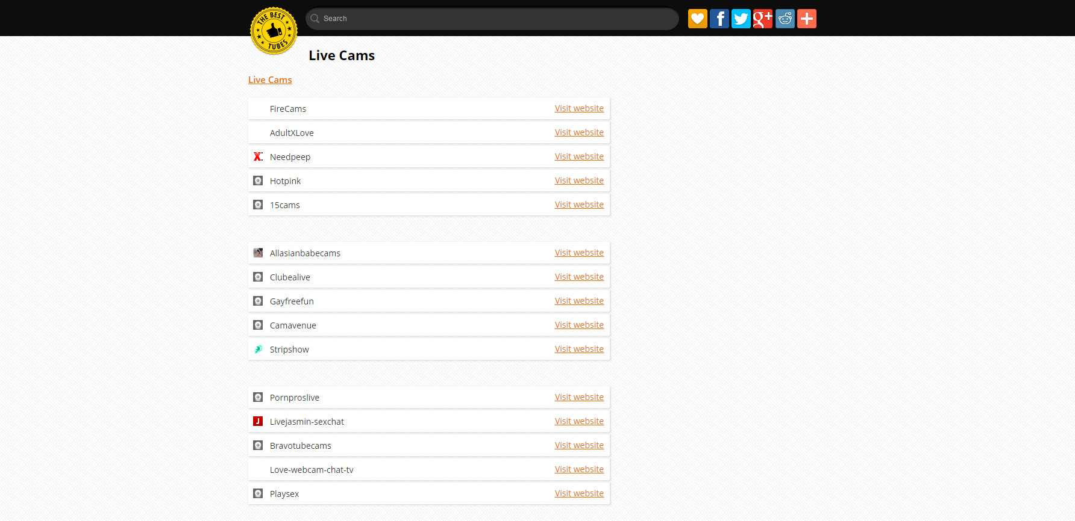Screen dimensions: 1075x521
Task: Select the AdultXLove row name
Action: pos(292,133)
